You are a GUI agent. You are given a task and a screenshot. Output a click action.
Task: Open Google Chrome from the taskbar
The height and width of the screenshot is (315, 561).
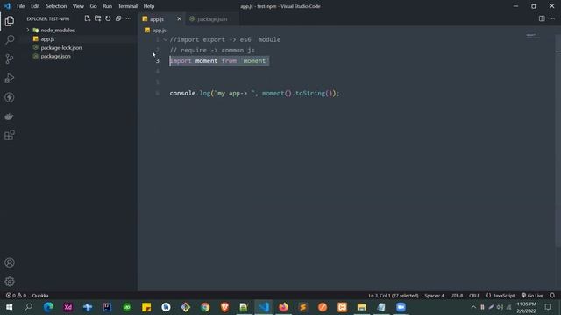pyautogui.click(x=205, y=307)
